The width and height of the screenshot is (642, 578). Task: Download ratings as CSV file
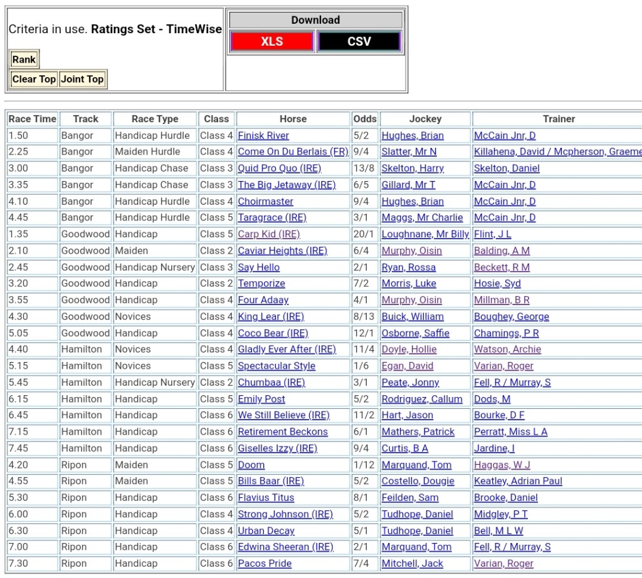(x=359, y=42)
